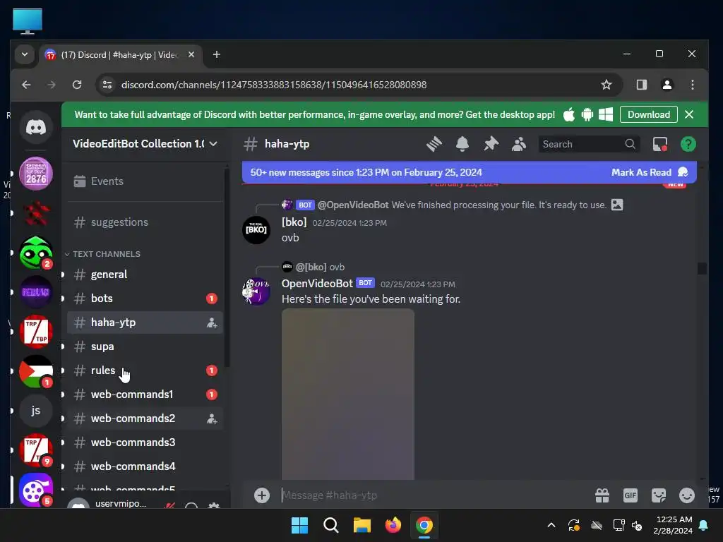The height and width of the screenshot is (542, 723).
Task: Open the Chrome profile icon
Action: (x=667, y=85)
